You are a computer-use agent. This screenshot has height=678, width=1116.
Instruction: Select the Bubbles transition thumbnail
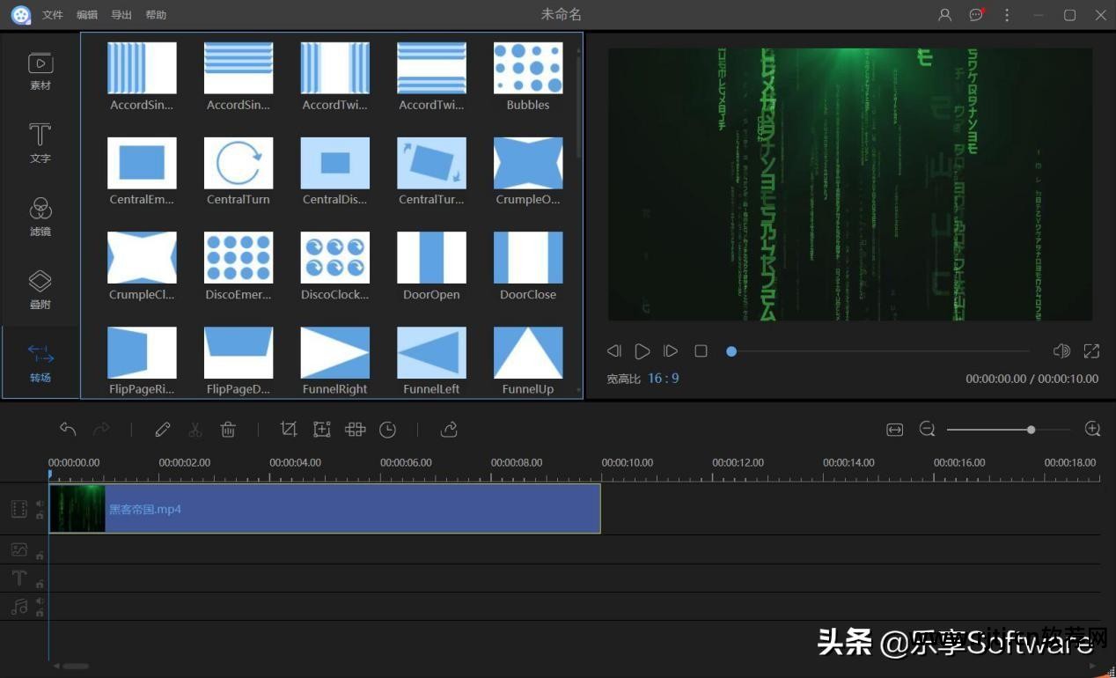(528, 68)
